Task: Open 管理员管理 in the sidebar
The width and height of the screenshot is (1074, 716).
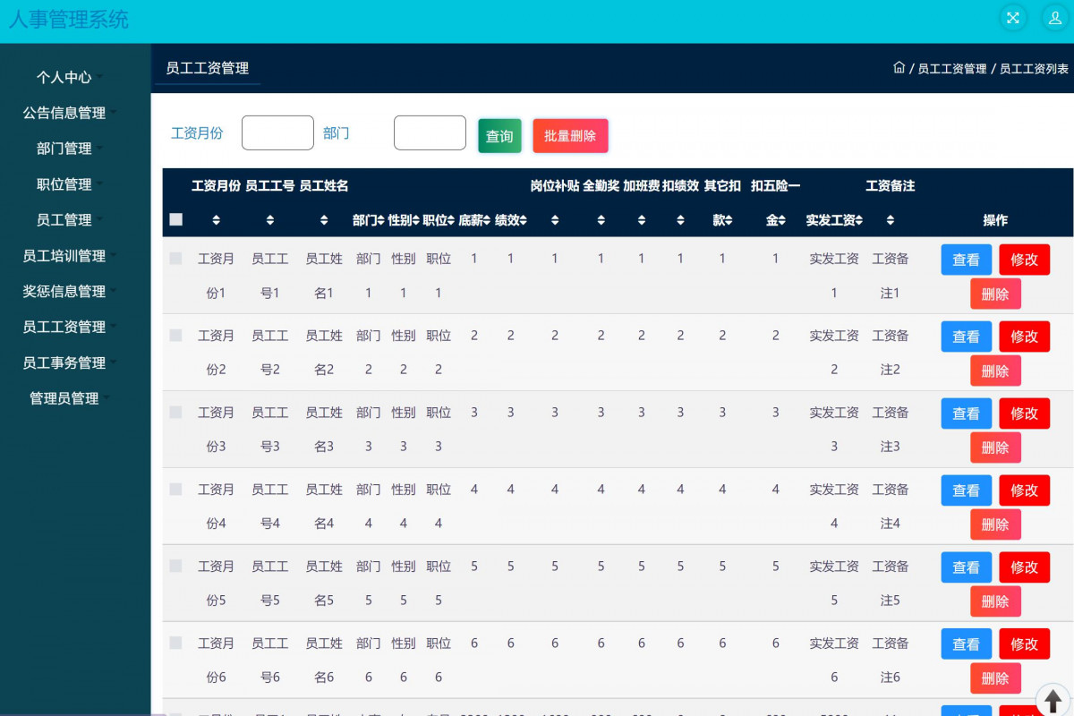Action: click(x=64, y=399)
